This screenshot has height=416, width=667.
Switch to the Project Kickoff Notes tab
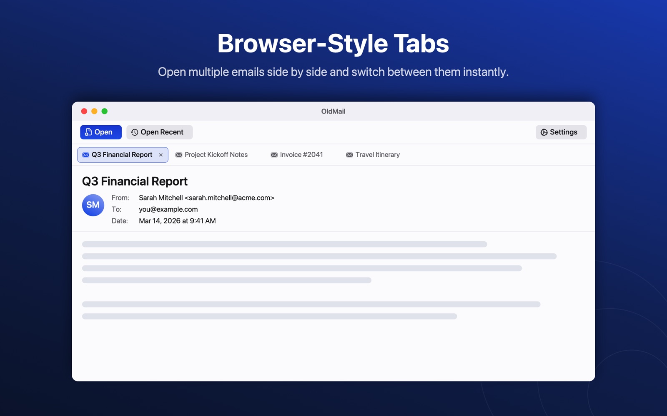pos(212,155)
